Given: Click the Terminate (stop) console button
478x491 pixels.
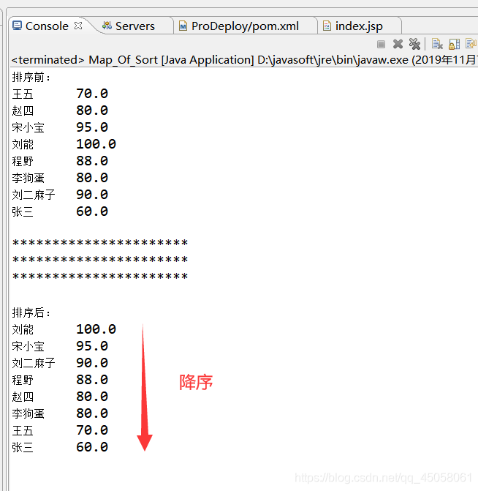Looking at the screenshot, I should point(381,45).
